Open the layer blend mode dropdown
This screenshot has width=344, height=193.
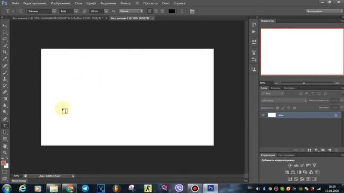click(x=284, y=101)
